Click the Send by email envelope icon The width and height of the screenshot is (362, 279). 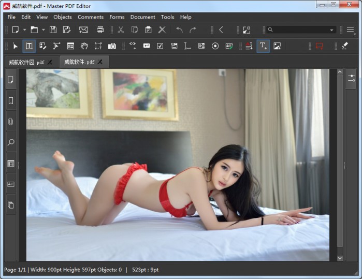point(83,30)
